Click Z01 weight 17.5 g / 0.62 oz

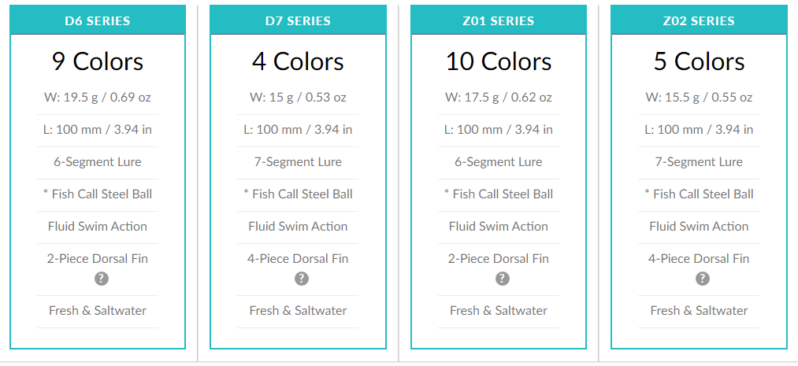(x=499, y=98)
